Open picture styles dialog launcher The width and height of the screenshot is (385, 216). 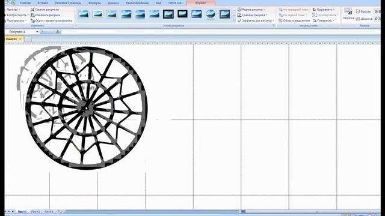point(273,25)
